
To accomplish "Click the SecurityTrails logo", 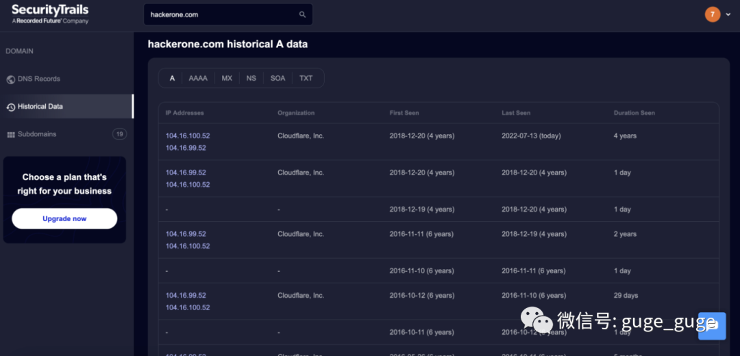I will click(50, 14).
